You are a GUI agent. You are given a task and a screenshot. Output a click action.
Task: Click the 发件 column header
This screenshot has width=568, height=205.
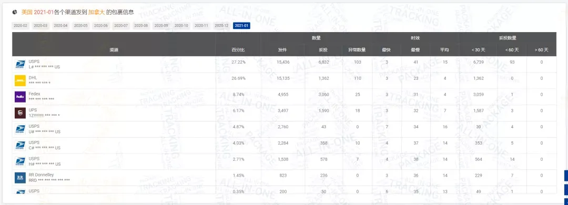282,50
